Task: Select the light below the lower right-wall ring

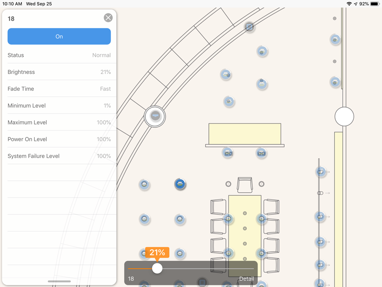Action: [335, 82]
